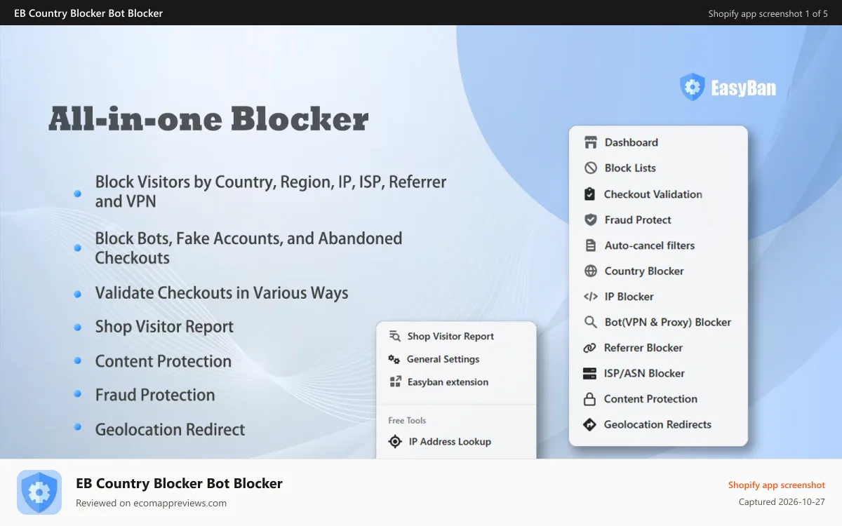Open Content Protection menu label

pos(650,399)
